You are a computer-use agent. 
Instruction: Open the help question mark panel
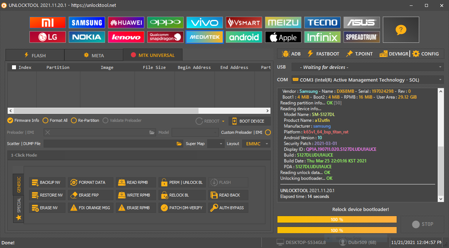coord(401,30)
